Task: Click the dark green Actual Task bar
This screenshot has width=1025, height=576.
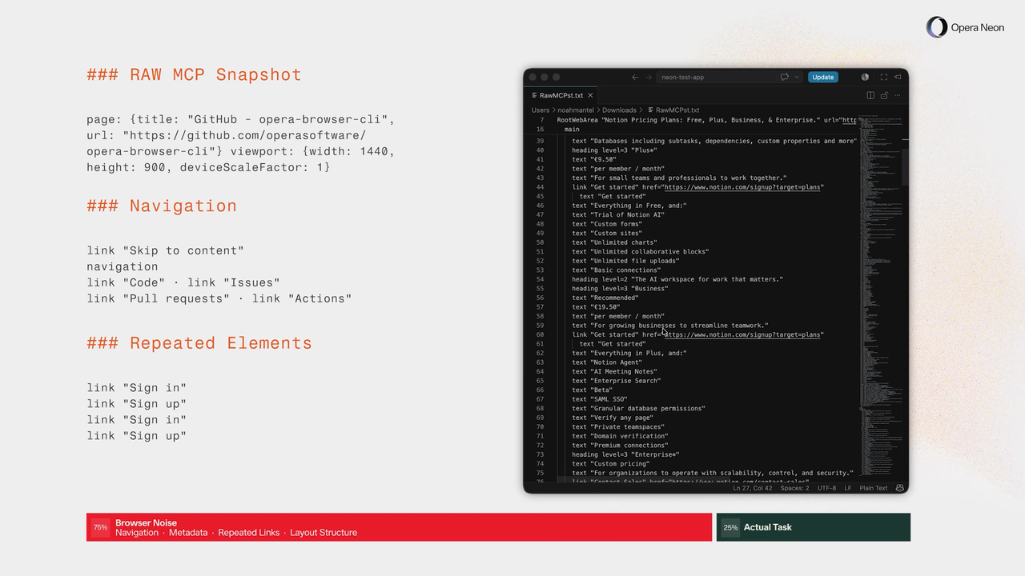Action: point(814,527)
